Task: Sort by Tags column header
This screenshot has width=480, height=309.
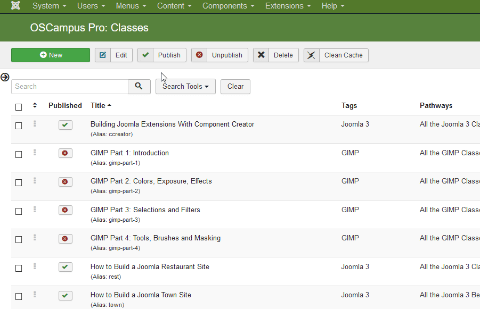Action: tap(349, 105)
